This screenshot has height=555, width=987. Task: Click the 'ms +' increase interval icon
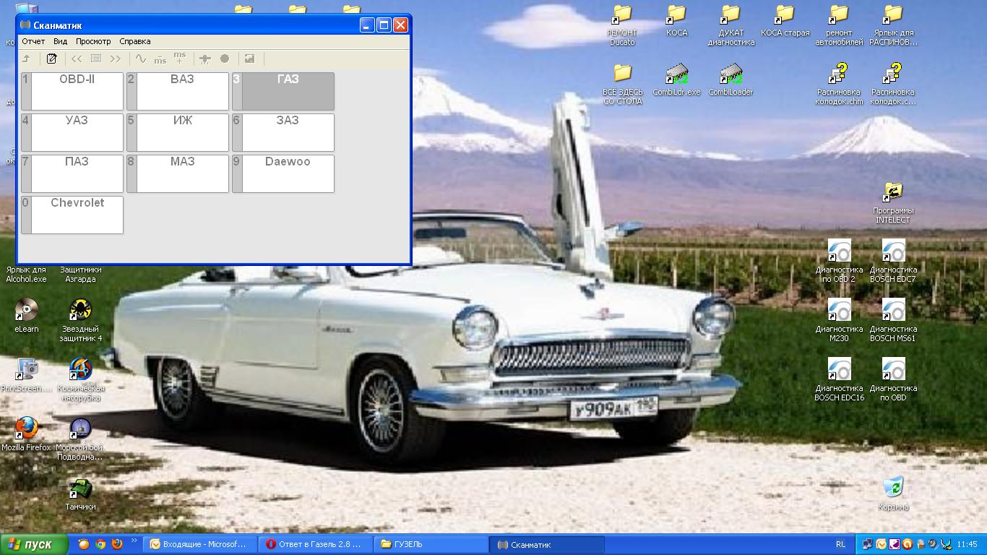(180, 59)
